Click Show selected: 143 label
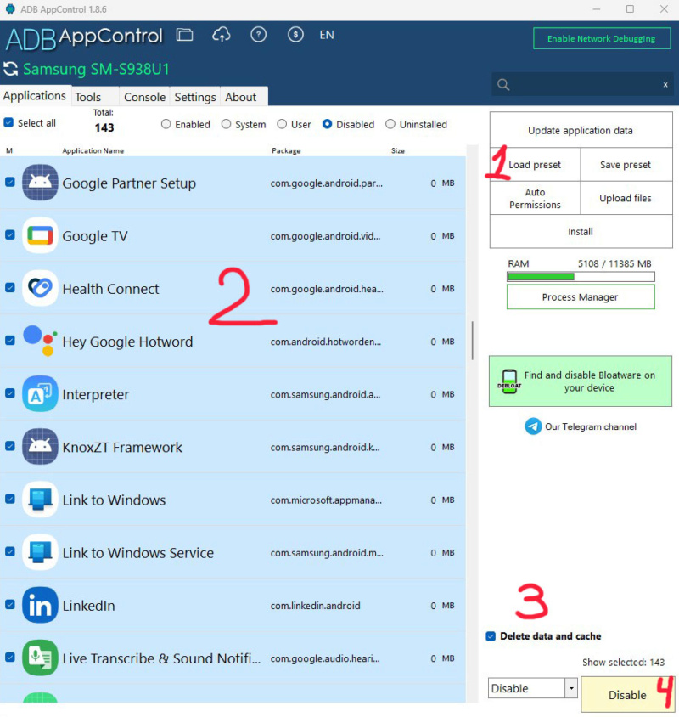This screenshot has height=717, width=679. (x=623, y=662)
